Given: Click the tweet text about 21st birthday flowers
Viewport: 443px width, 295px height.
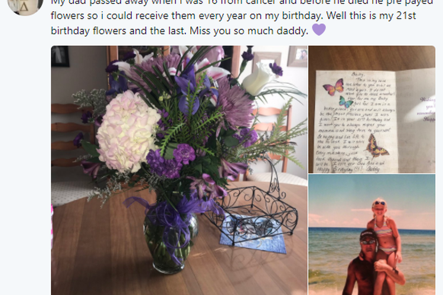Looking at the screenshot, I should 242,17.
